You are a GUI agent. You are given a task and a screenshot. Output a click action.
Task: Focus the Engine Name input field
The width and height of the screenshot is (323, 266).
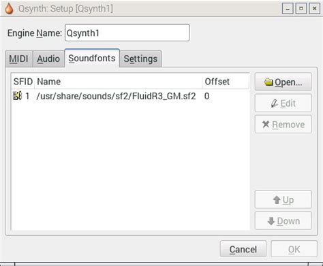pyautogui.click(x=127, y=33)
